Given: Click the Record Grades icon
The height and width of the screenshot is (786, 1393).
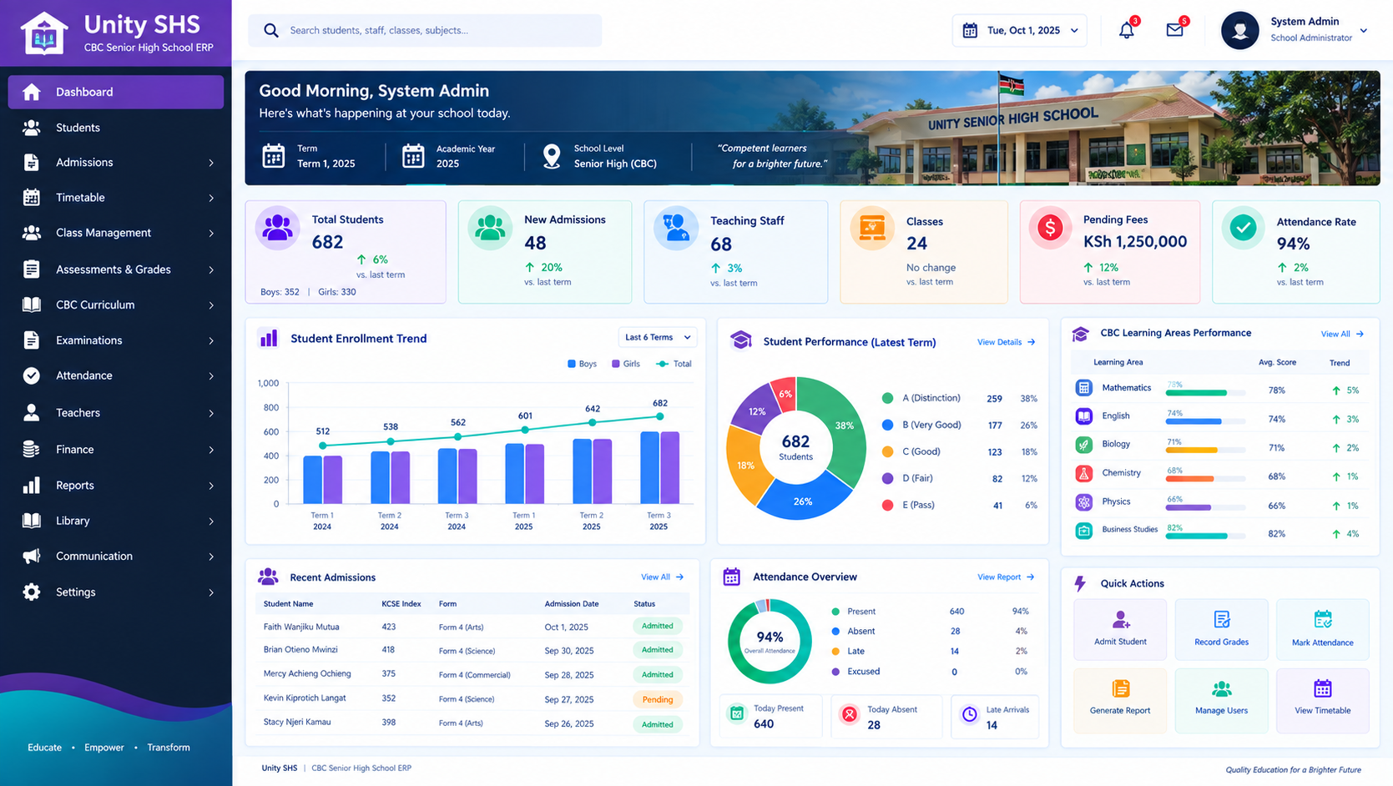Looking at the screenshot, I should pyautogui.click(x=1222, y=619).
